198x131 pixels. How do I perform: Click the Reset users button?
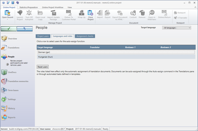point(43,67)
